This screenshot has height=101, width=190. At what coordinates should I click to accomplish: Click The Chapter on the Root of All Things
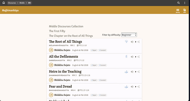tap(71, 36)
